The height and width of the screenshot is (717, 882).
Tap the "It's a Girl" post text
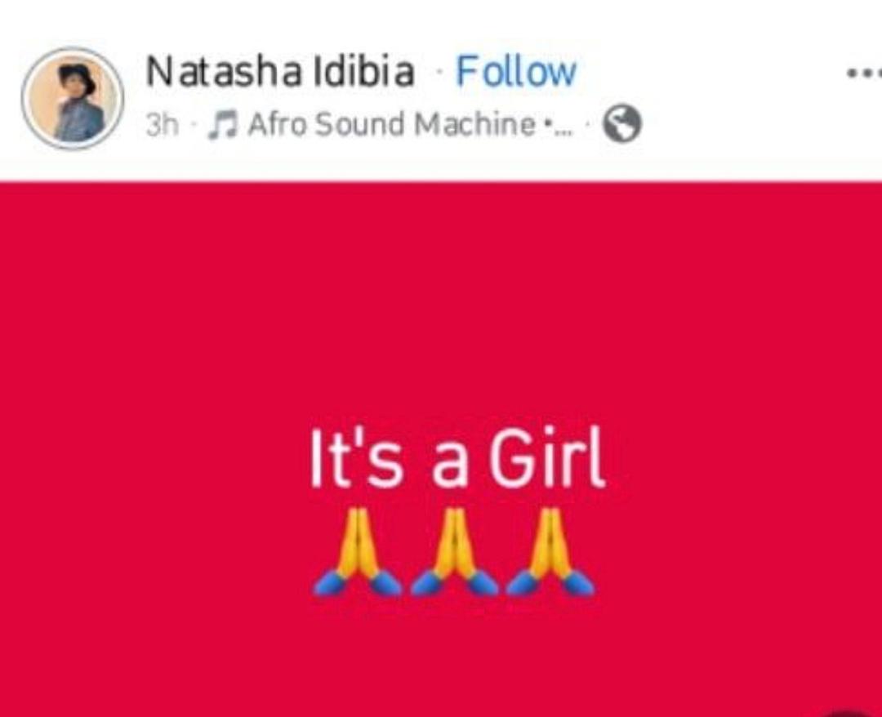pos(458,459)
